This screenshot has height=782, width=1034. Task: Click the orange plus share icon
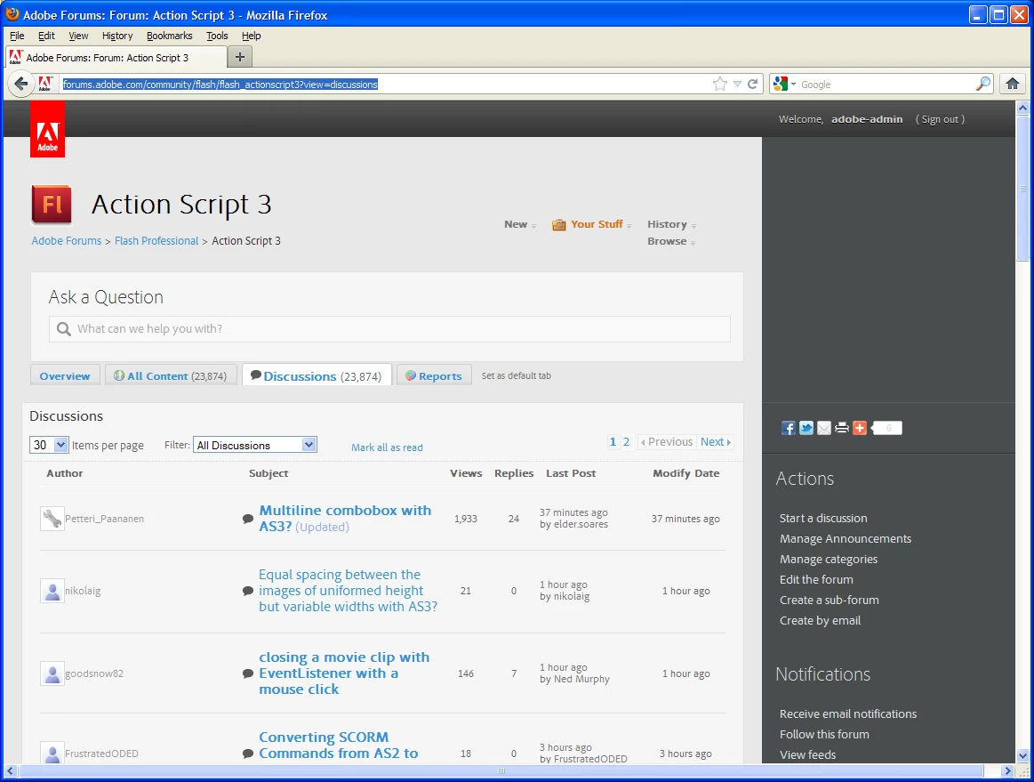click(859, 428)
